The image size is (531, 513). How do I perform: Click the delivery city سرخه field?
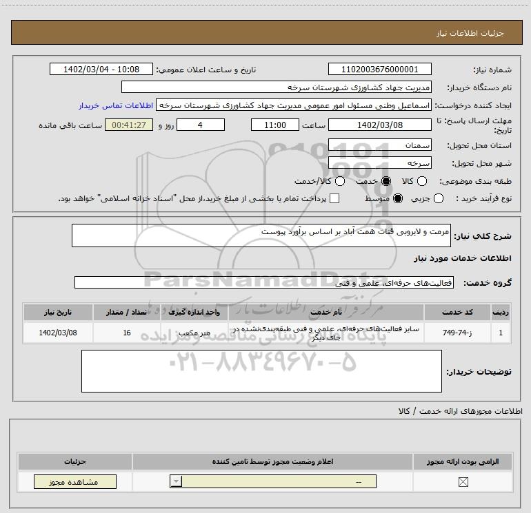point(379,163)
